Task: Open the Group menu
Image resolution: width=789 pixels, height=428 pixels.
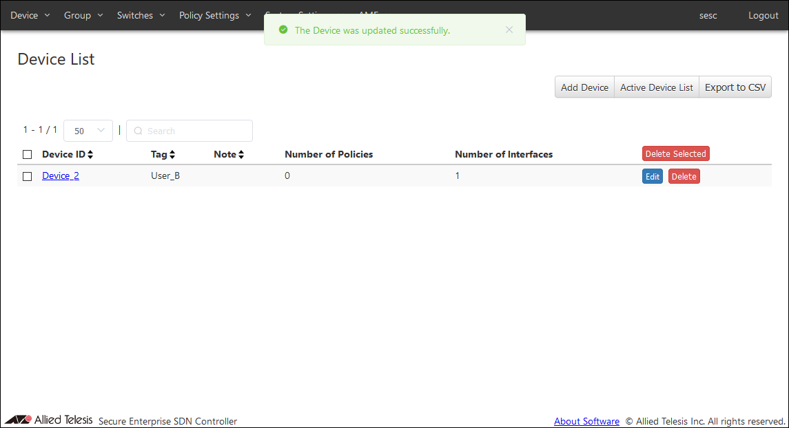Action: pos(83,15)
